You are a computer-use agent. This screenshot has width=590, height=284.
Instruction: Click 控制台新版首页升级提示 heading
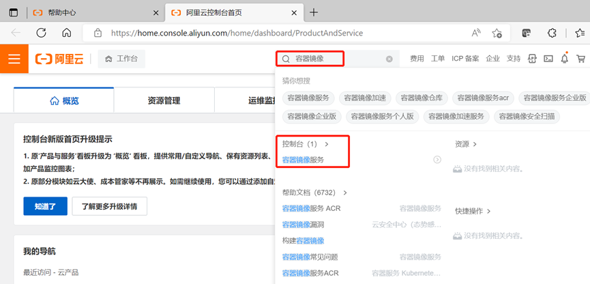tap(68, 139)
